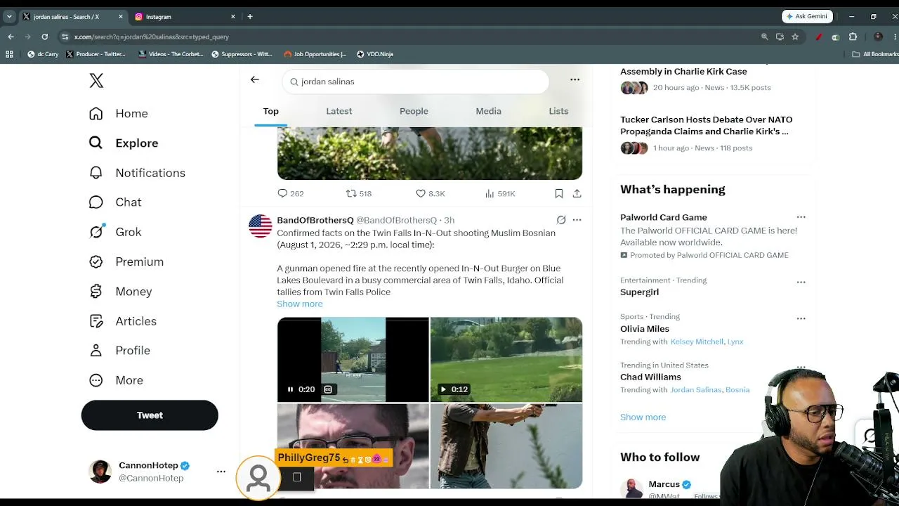
Task: View analytics of the 591K views post
Action: 500,193
